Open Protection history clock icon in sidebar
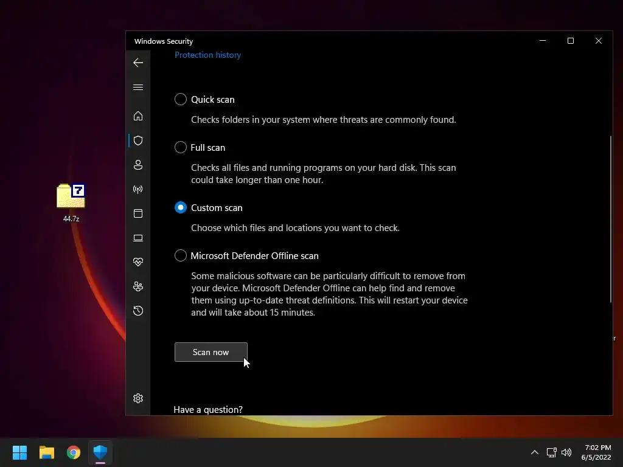623x467 pixels. click(x=138, y=311)
